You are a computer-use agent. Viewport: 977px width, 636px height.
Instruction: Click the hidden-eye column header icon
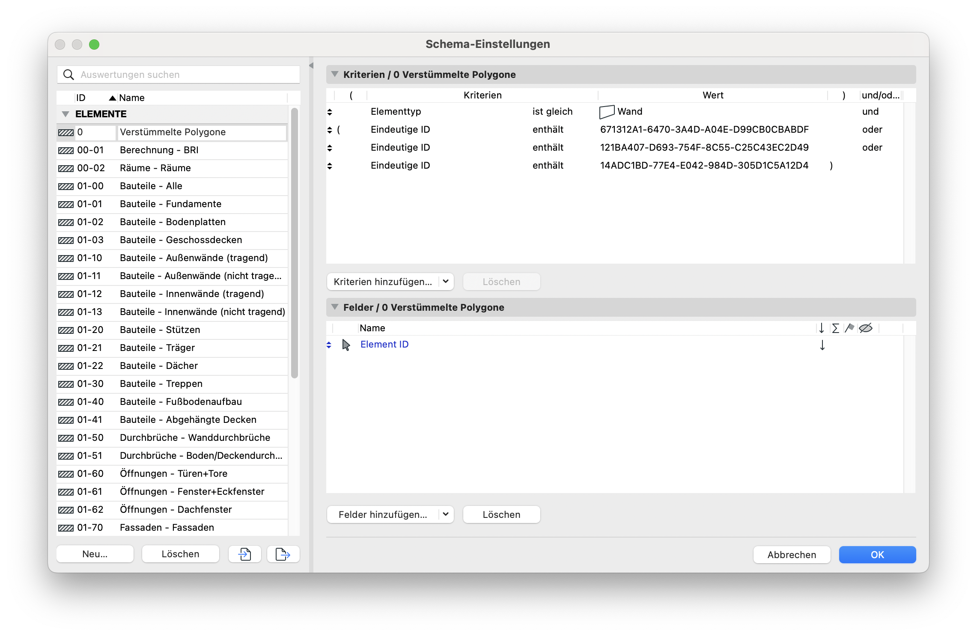pos(866,328)
